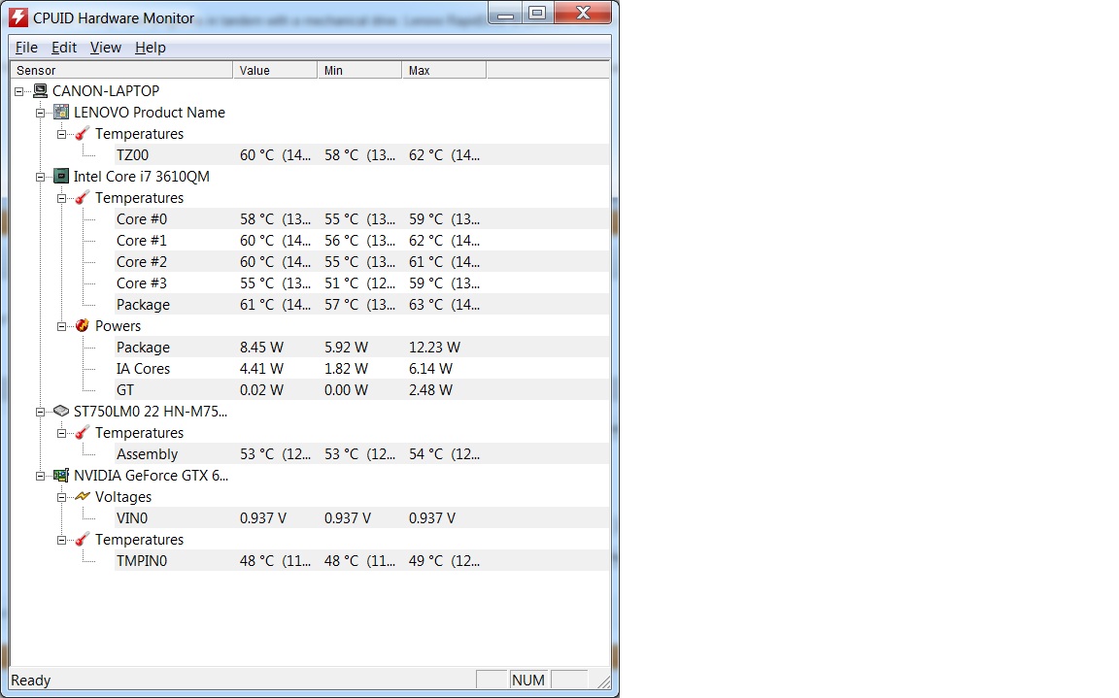Click the Sensor column header

coord(122,70)
